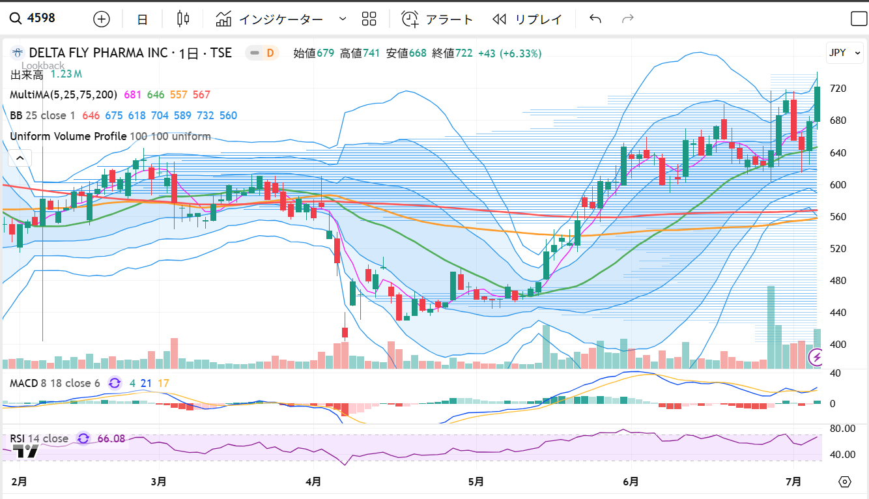This screenshot has width=869, height=499.
Task: Select BB 25 close 1 indicator legend
Action: (44, 115)
